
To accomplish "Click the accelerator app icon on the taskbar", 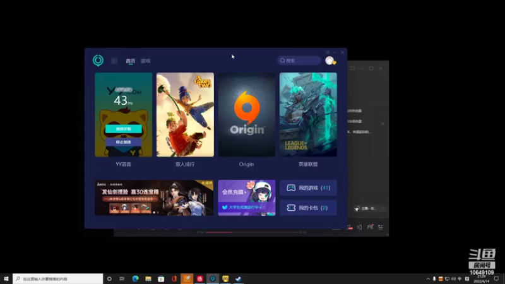I will [x=213, y=278].
